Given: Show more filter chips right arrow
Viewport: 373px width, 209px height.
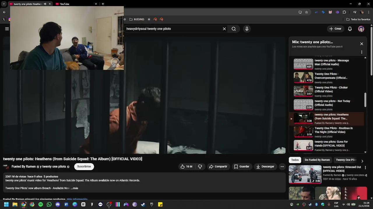Looking at the screenshot, I should (362, 161).
